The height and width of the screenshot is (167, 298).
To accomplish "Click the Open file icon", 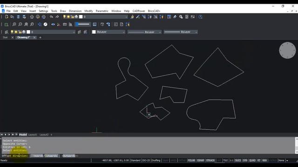I will pyautogui.click(x=13, y=17).
